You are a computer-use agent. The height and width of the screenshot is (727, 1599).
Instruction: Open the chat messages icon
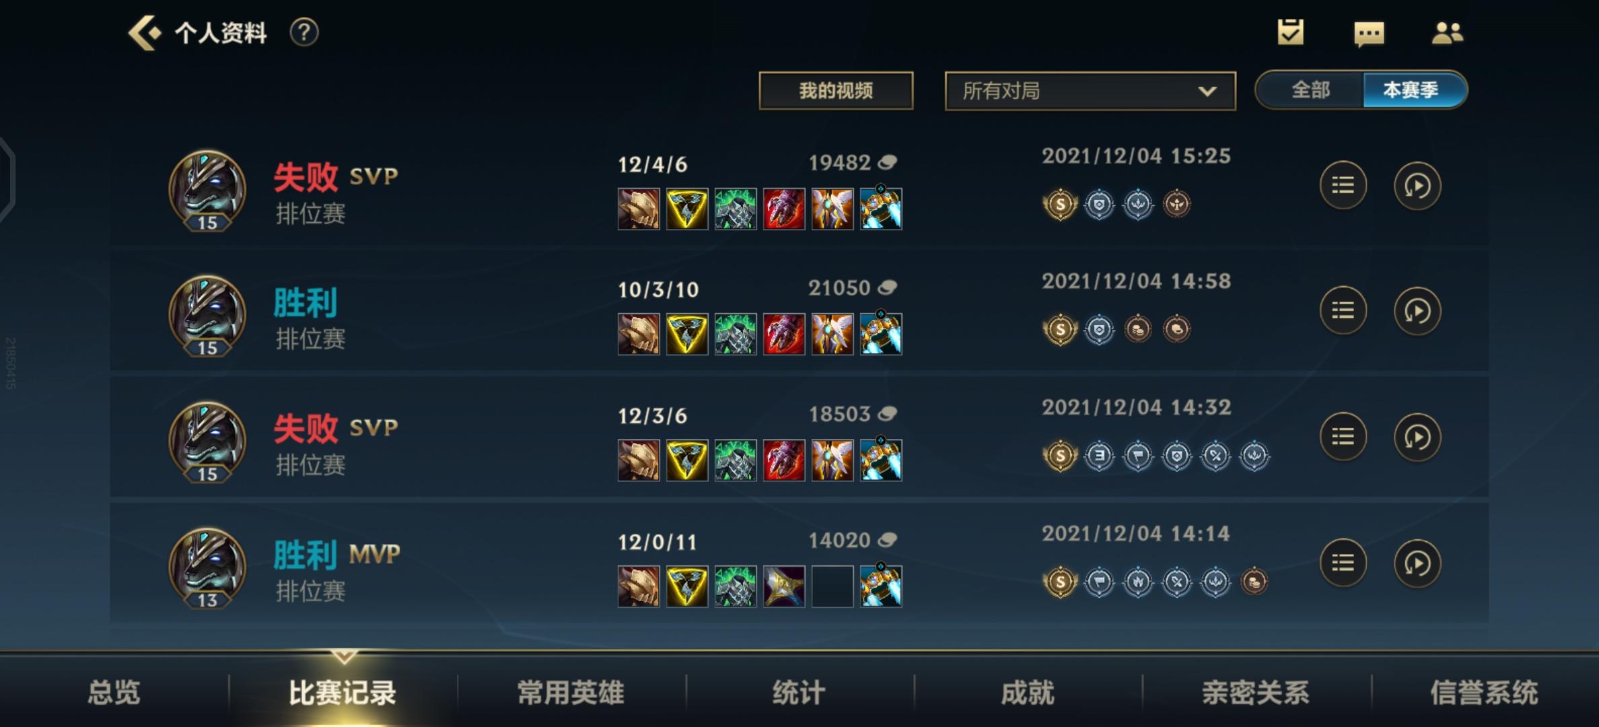coord(1369,34)
